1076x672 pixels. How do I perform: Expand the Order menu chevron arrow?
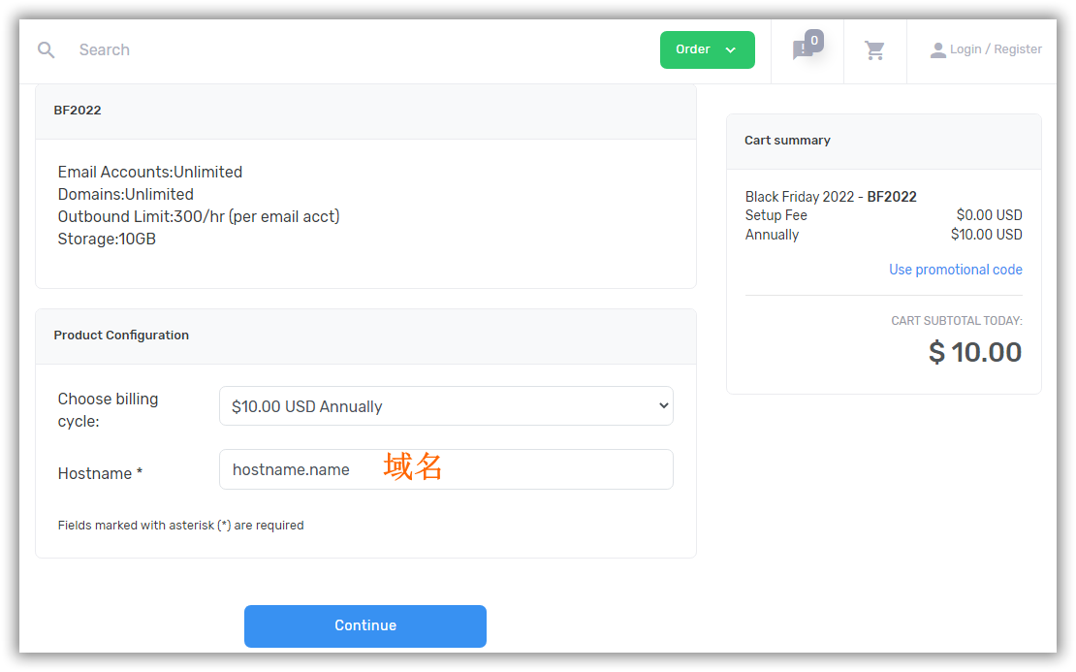click(x=731, y=50)
